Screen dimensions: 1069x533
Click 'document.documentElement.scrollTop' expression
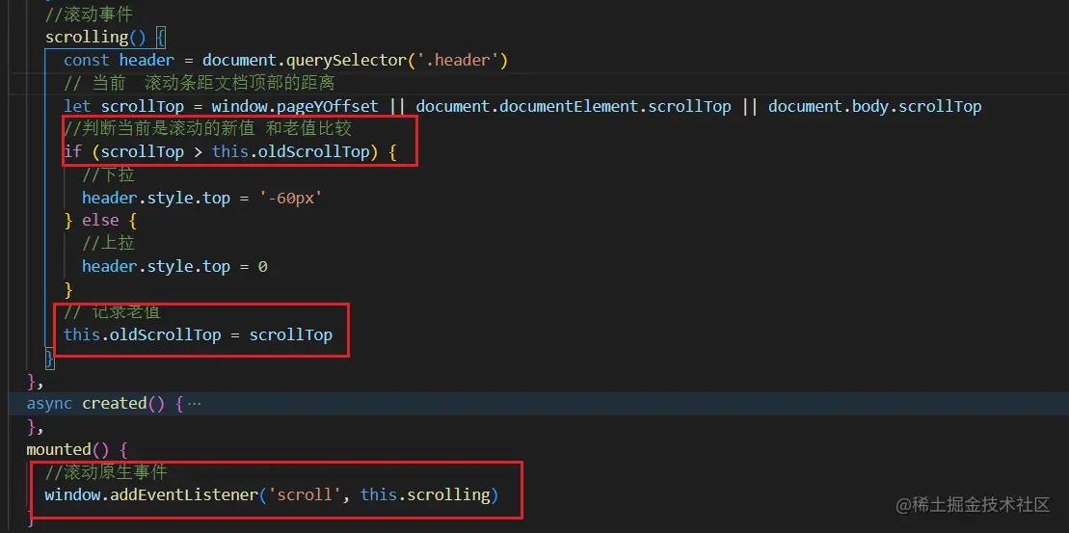(x=574, y=106)
